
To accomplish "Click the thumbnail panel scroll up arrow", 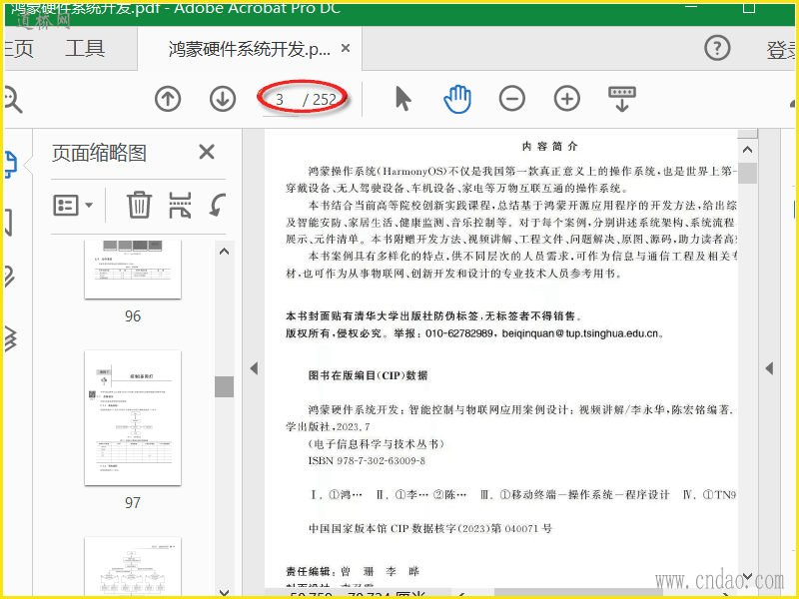I will coord(224,252).
